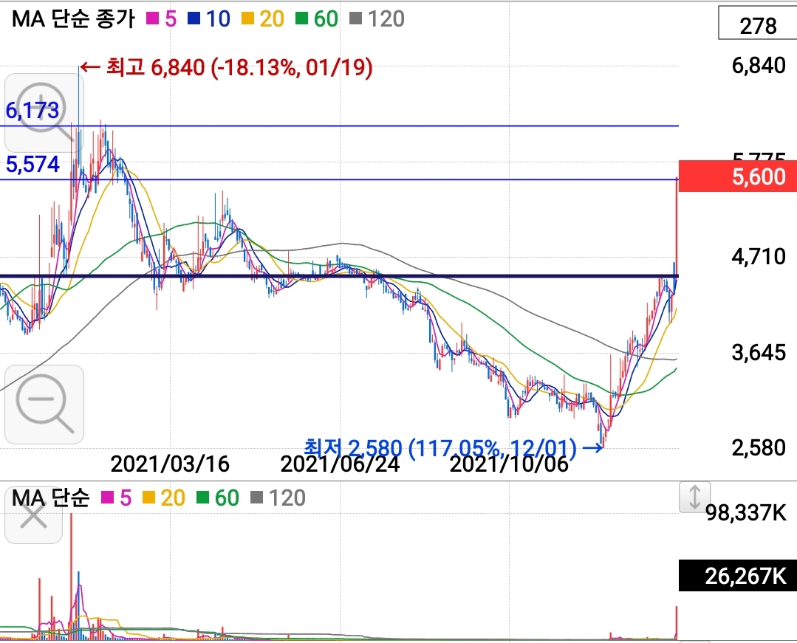Select the MA 120 gray price legend
The width and height of the screenshot is (797, 643).
tap(377, 18)
